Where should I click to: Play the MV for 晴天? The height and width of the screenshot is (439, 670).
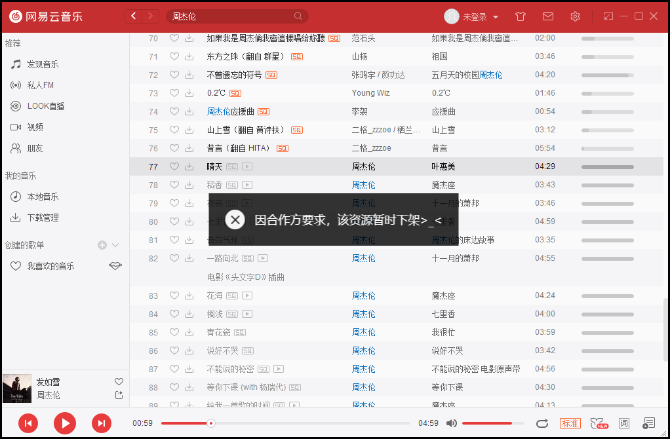pos(247,166)
